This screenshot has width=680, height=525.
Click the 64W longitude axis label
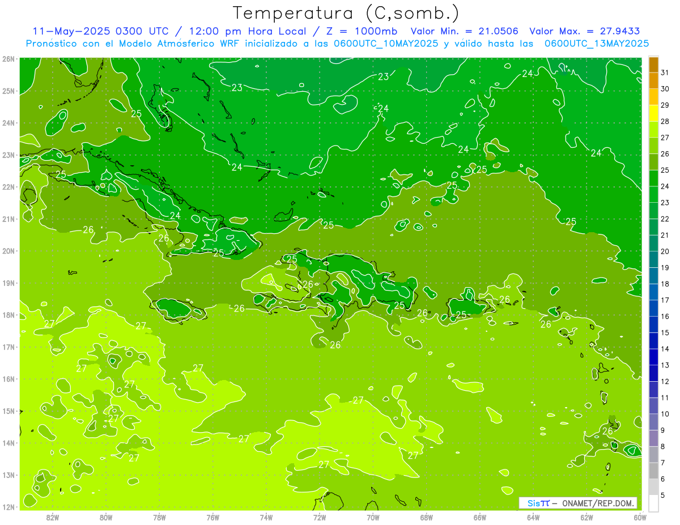click(x=533, y=517)
